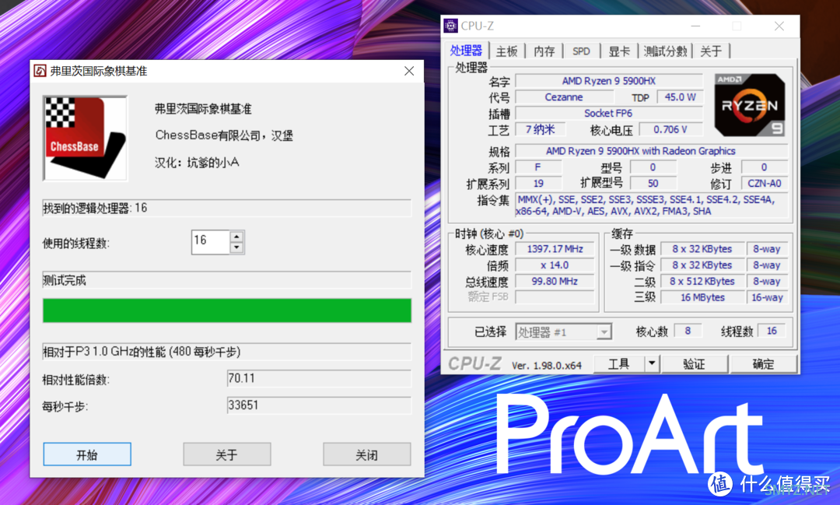Screen dimensions: 840x505
Task: Click the kilo-nodes per second value 33651
Action: pos(319,405)
